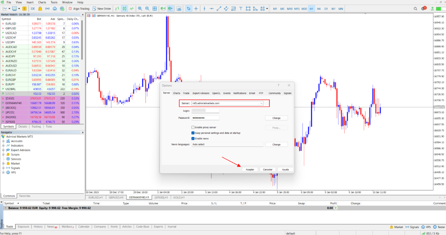Select the vertical line drawing tool
446x235 pixels.
click(x=204, y=9)
